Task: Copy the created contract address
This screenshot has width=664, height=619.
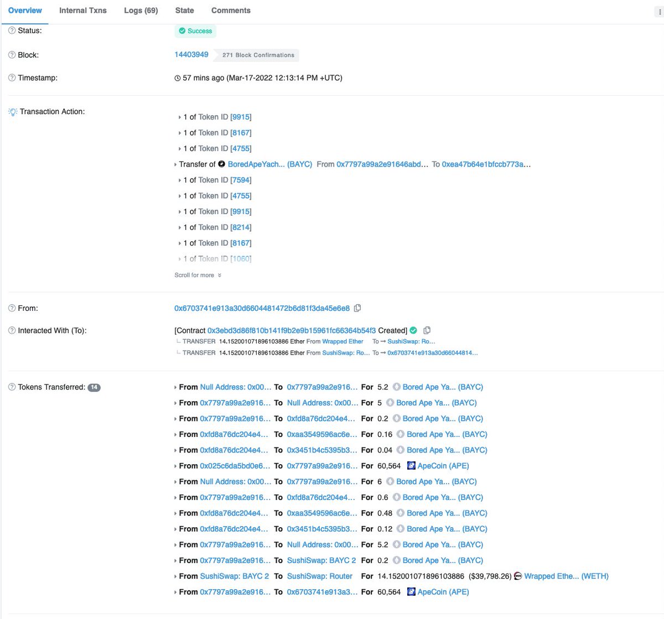Action: coord(427,331)
